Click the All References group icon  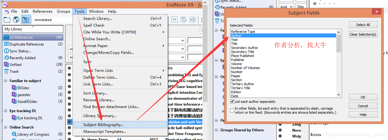(x=6, y=37)
